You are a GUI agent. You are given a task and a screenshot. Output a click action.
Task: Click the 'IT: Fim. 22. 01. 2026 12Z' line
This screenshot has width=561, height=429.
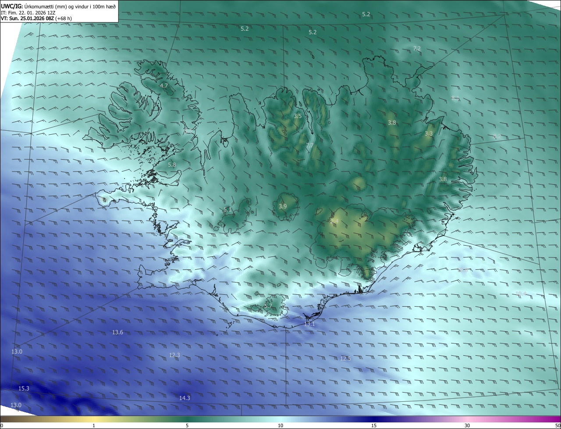[28, 13]
